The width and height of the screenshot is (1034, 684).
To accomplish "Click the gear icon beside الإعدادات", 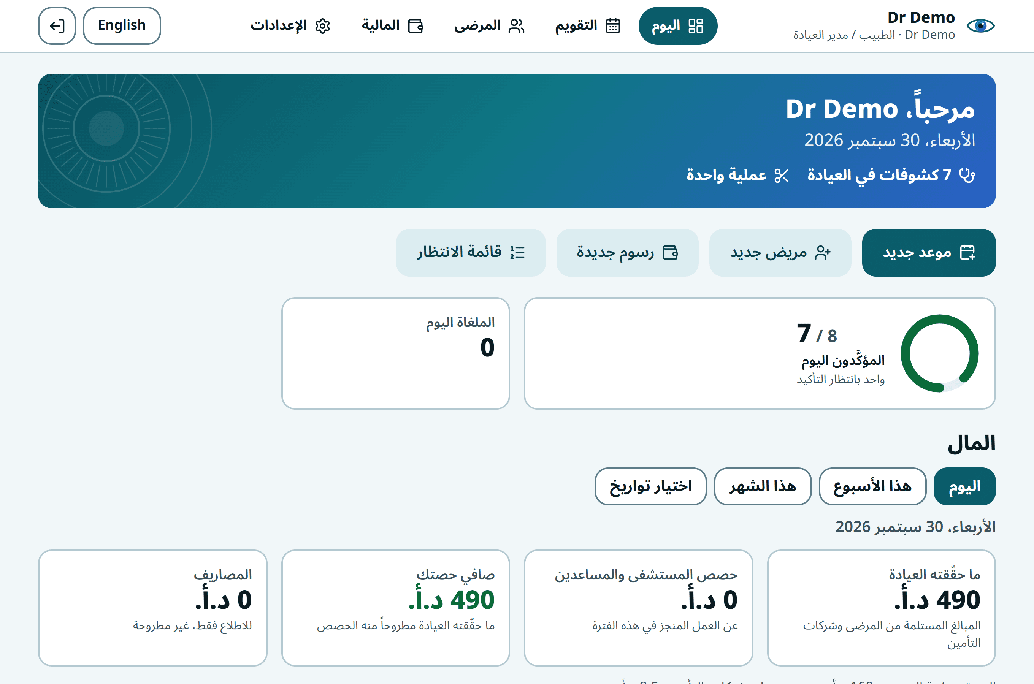I will [322, 26].
